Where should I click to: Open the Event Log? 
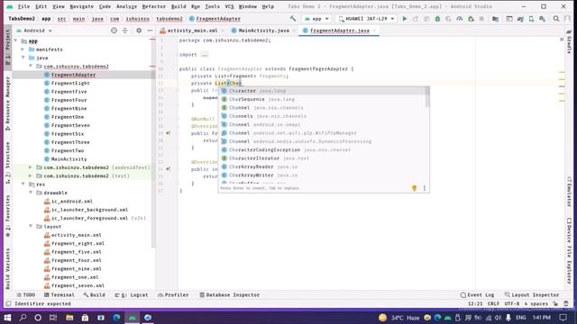point(477,294)
